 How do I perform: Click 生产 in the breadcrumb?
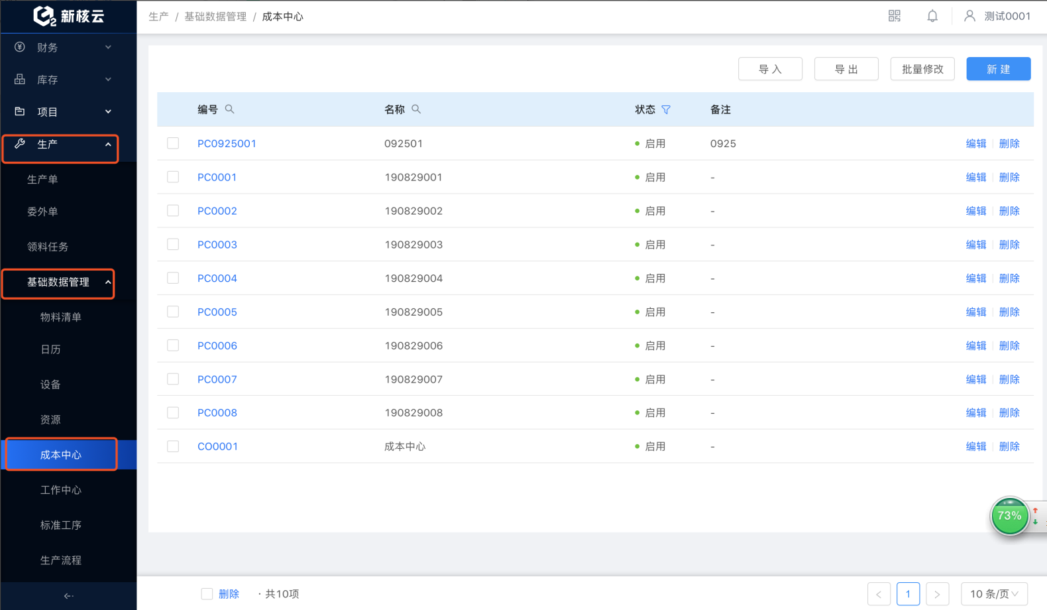point(158,17)
